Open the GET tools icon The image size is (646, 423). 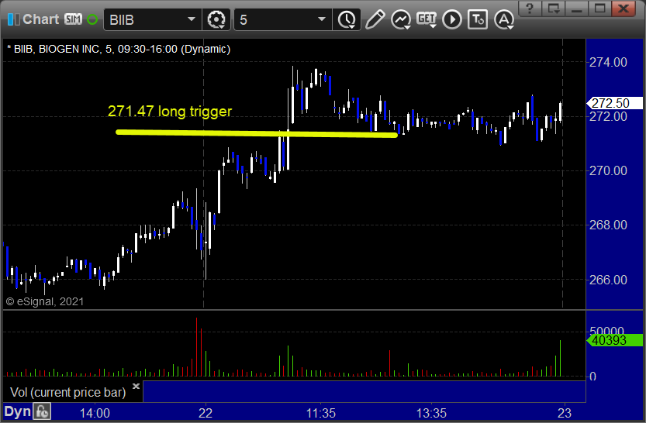427,19
